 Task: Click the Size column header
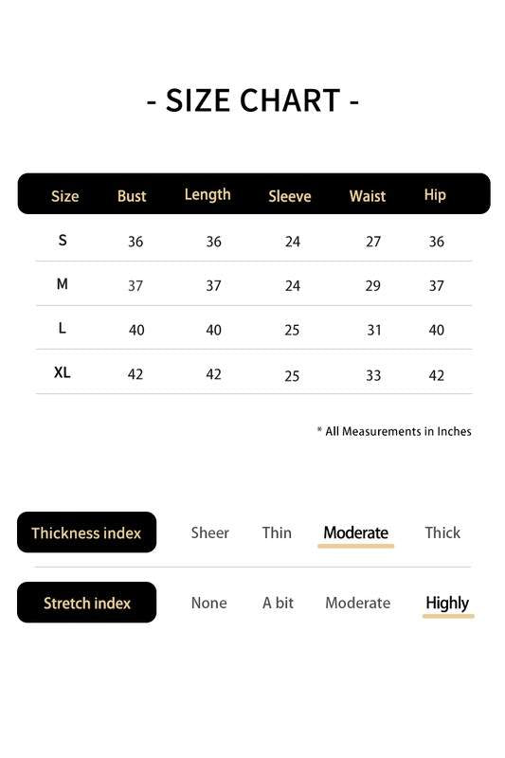[64, 196]
